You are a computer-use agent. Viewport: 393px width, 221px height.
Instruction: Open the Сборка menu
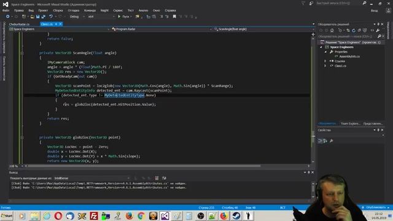[x=58, y=10]
